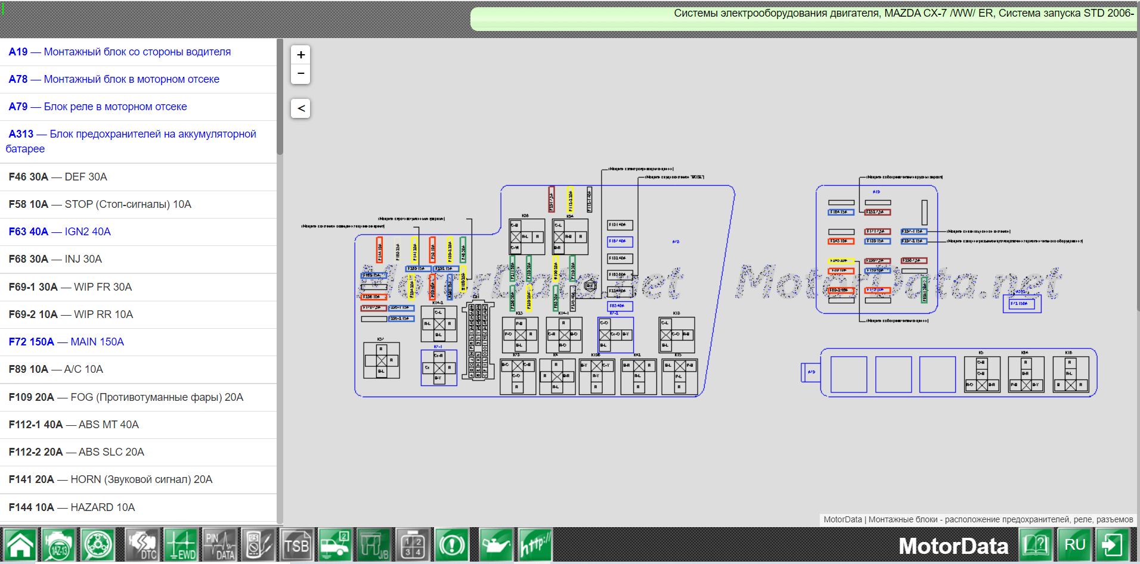The image size is (1140, 564).
Task: Open the help manual book icon
Action: 1036,545
